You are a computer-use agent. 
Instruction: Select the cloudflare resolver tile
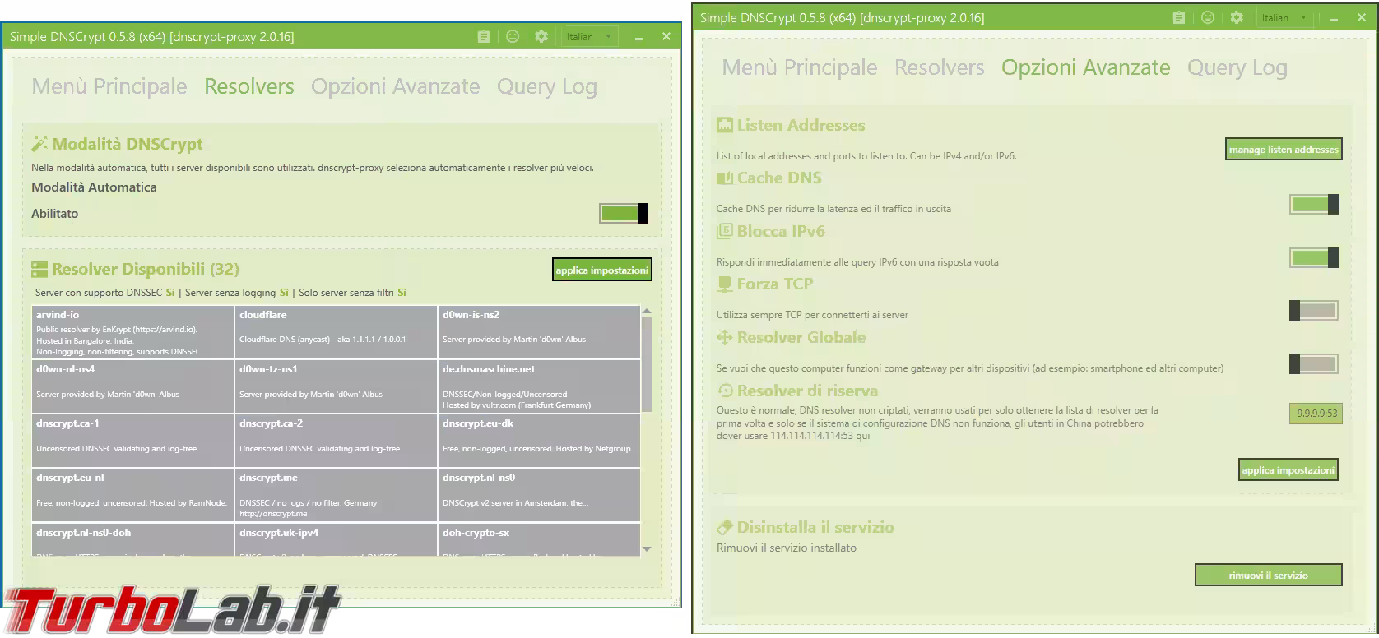tap(335, 331)
